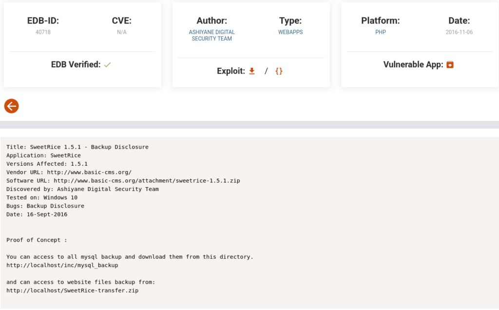Click the 'Platform:' heading

(380, 20)
